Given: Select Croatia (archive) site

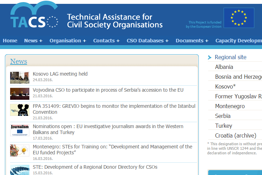Looking at the screenshot, I should 235,135.
